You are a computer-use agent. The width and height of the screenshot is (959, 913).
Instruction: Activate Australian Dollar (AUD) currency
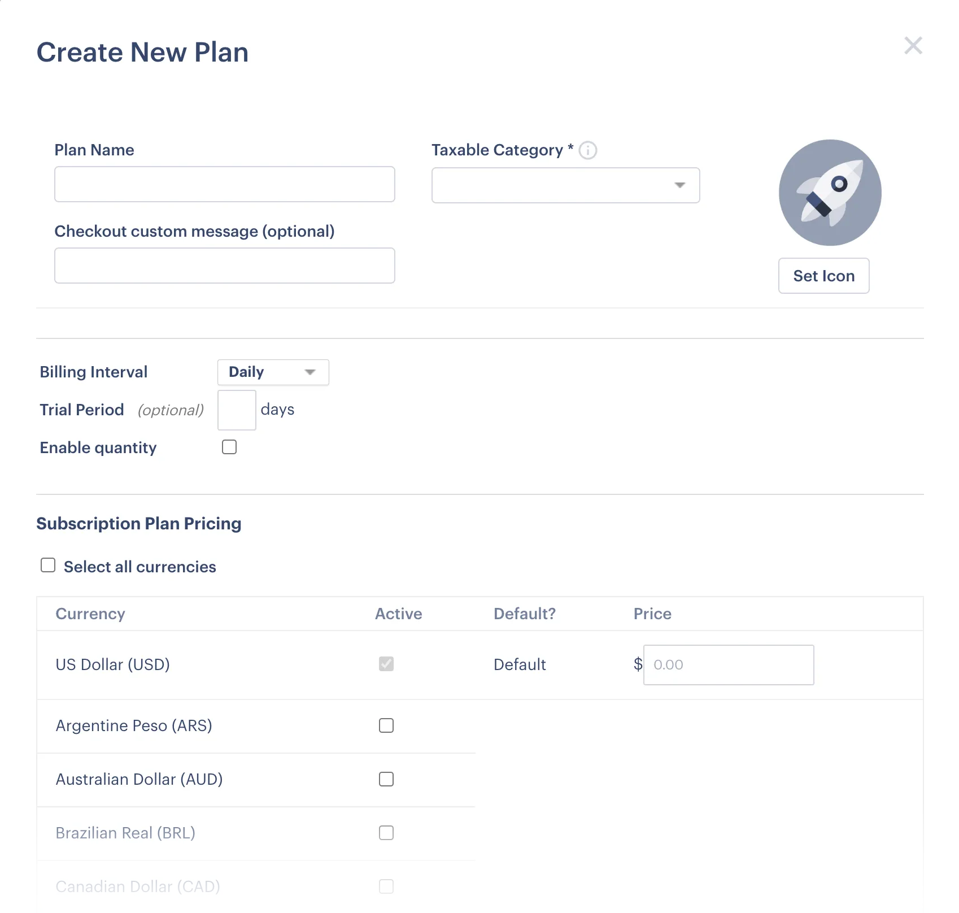pyautogui.click(x=386, y=779)
